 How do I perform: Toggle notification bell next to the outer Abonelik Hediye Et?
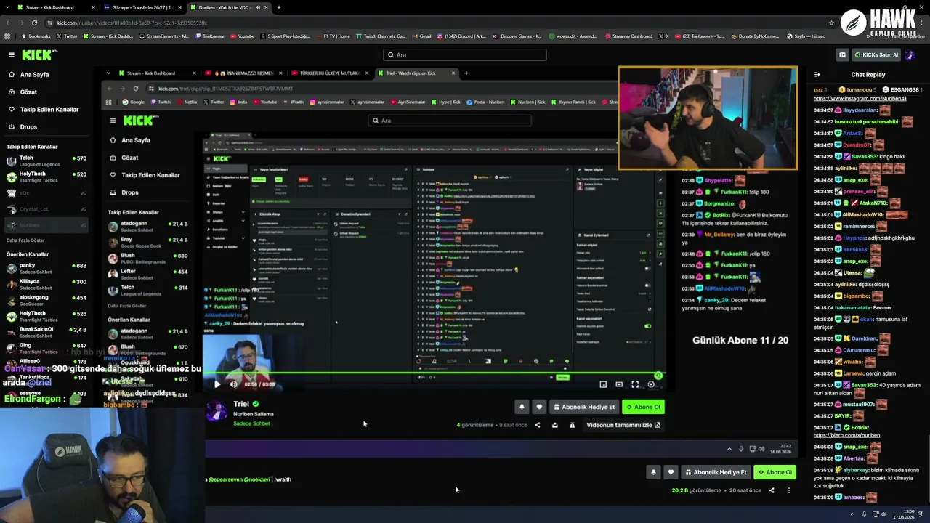653,472
